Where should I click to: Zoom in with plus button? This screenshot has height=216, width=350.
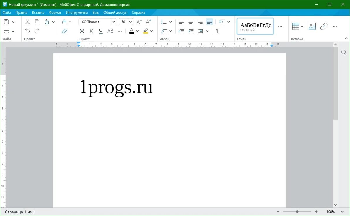point(316,212)
